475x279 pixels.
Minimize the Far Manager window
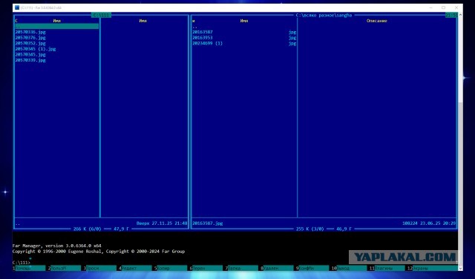pyautogui.click(x=430, y=7)
